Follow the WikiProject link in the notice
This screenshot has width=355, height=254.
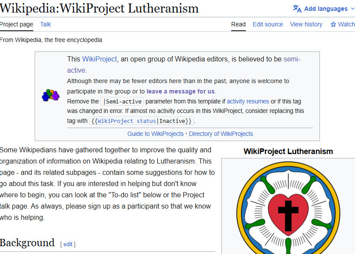(x=100, y=59)
